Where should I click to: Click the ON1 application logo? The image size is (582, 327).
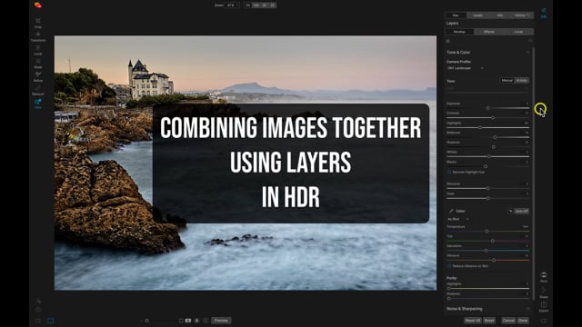coord(38,5)
